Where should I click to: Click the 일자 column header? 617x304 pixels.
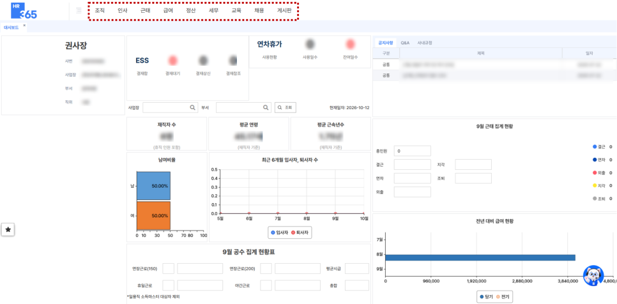pos(589,53)
